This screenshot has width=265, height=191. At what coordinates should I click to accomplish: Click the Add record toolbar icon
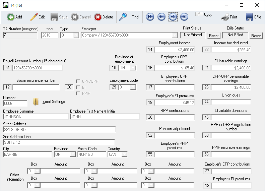(x=10, y=17)
